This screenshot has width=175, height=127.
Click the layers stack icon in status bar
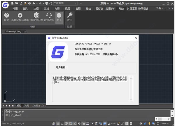tap(96, 123)
